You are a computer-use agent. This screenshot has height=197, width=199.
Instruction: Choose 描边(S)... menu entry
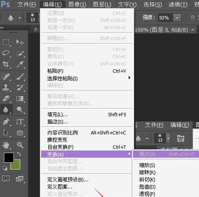[87, 122]
